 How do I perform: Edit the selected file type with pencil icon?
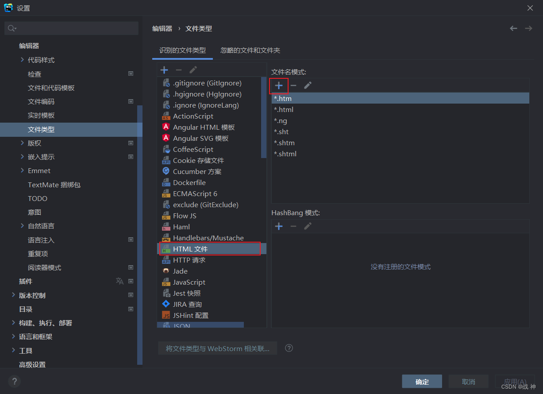192,70
